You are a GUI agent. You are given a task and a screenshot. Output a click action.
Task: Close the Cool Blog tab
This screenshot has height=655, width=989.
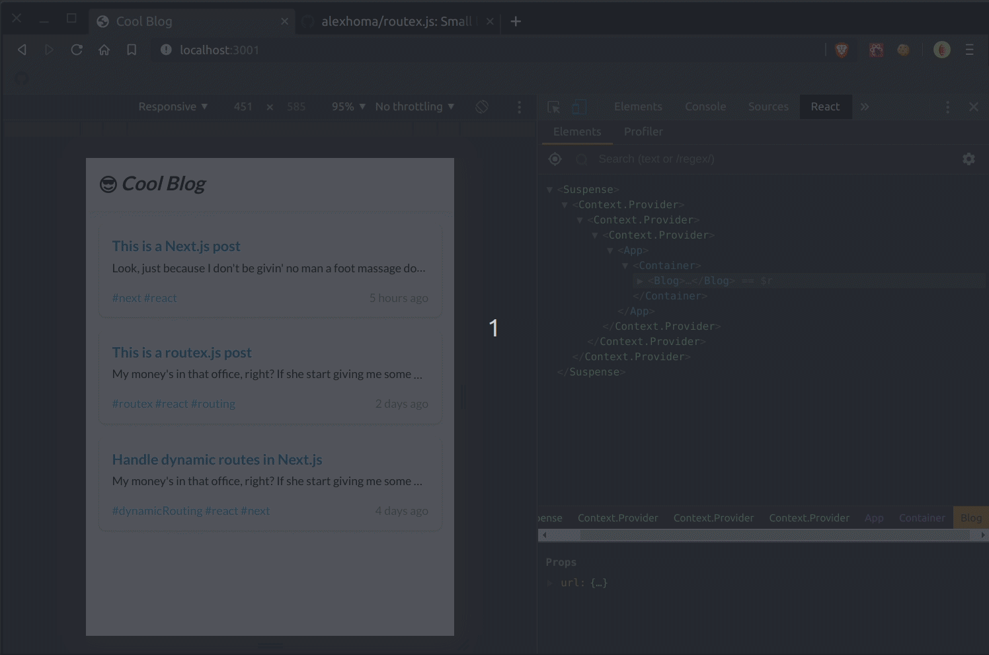(x=284, y=21)
